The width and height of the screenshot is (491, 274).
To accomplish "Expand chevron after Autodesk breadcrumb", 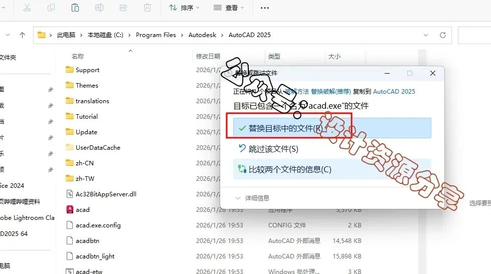I will 222,35.
